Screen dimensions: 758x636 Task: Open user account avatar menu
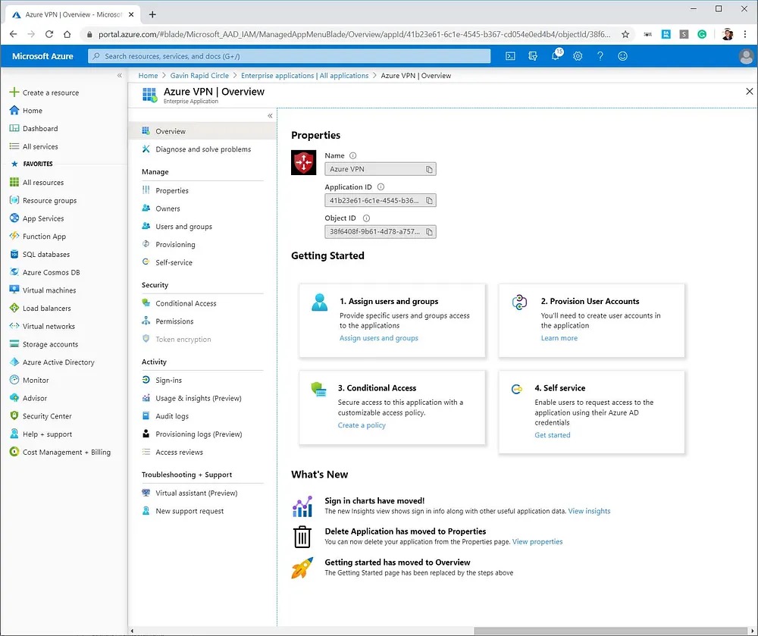click(x=746, y=56)
